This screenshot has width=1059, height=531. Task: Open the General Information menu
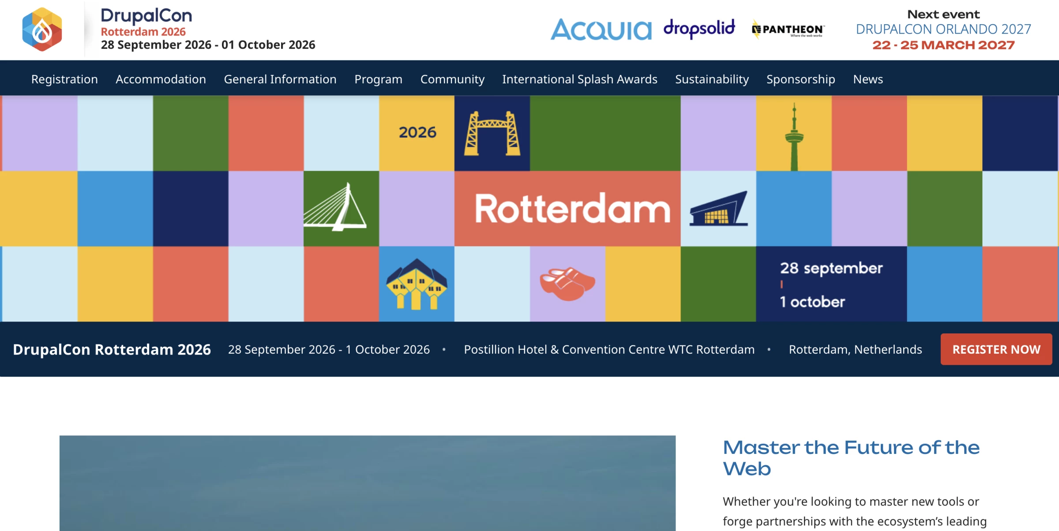(x=280, y=79)
